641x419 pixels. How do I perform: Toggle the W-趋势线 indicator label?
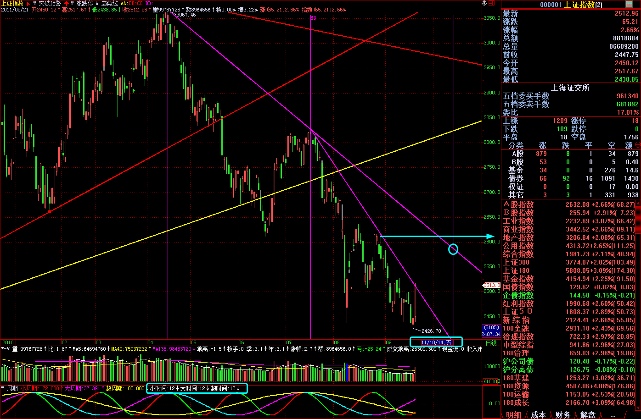pos(107,3)
